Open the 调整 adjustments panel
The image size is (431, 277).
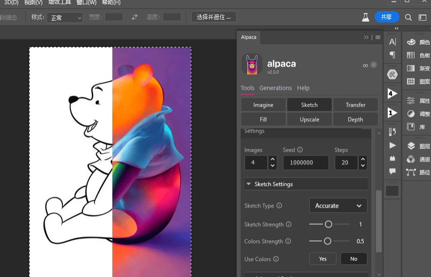click(418, 114)
